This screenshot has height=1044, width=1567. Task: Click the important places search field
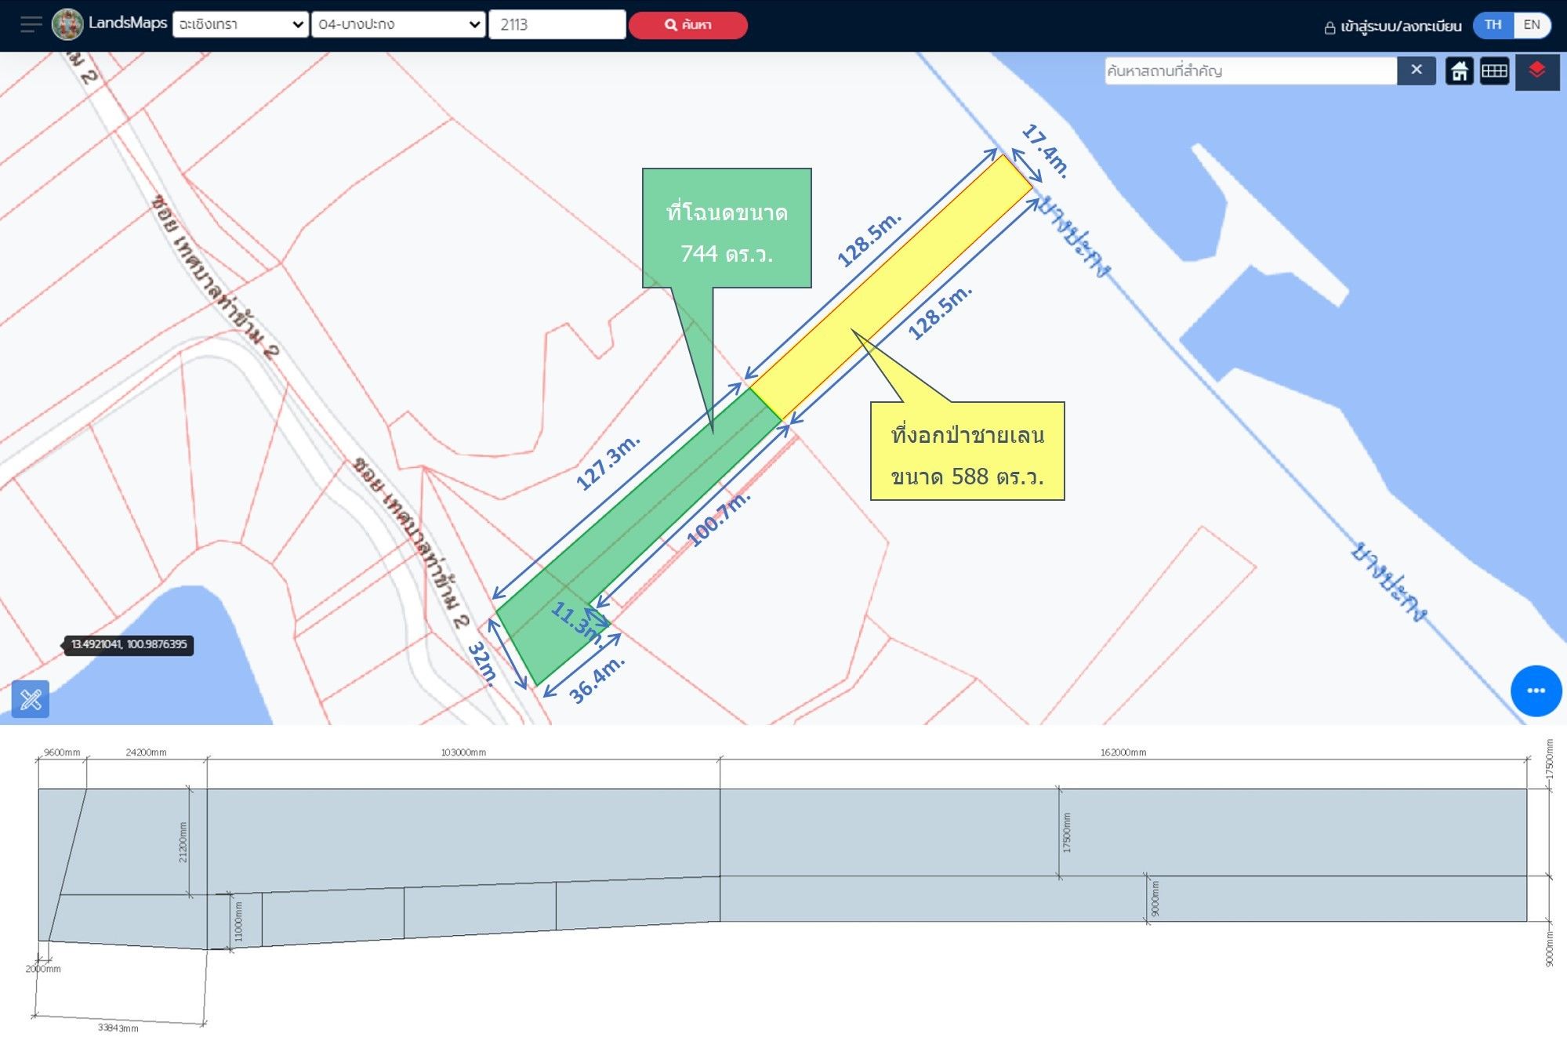coord(1250,71)
